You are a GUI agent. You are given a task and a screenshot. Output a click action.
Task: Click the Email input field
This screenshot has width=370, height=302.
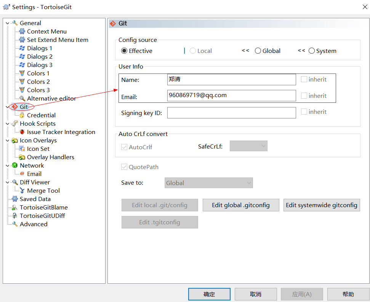(x=231, y=96)
